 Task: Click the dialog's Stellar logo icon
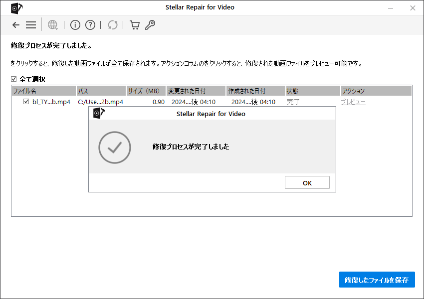(99, 113)
